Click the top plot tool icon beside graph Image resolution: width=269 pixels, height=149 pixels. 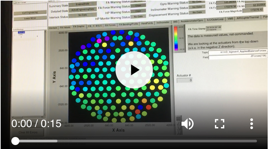[178, 118]
